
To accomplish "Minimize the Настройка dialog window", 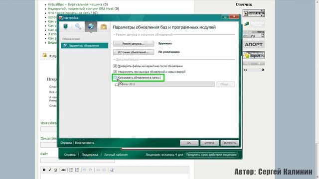I will pos(225,17).
